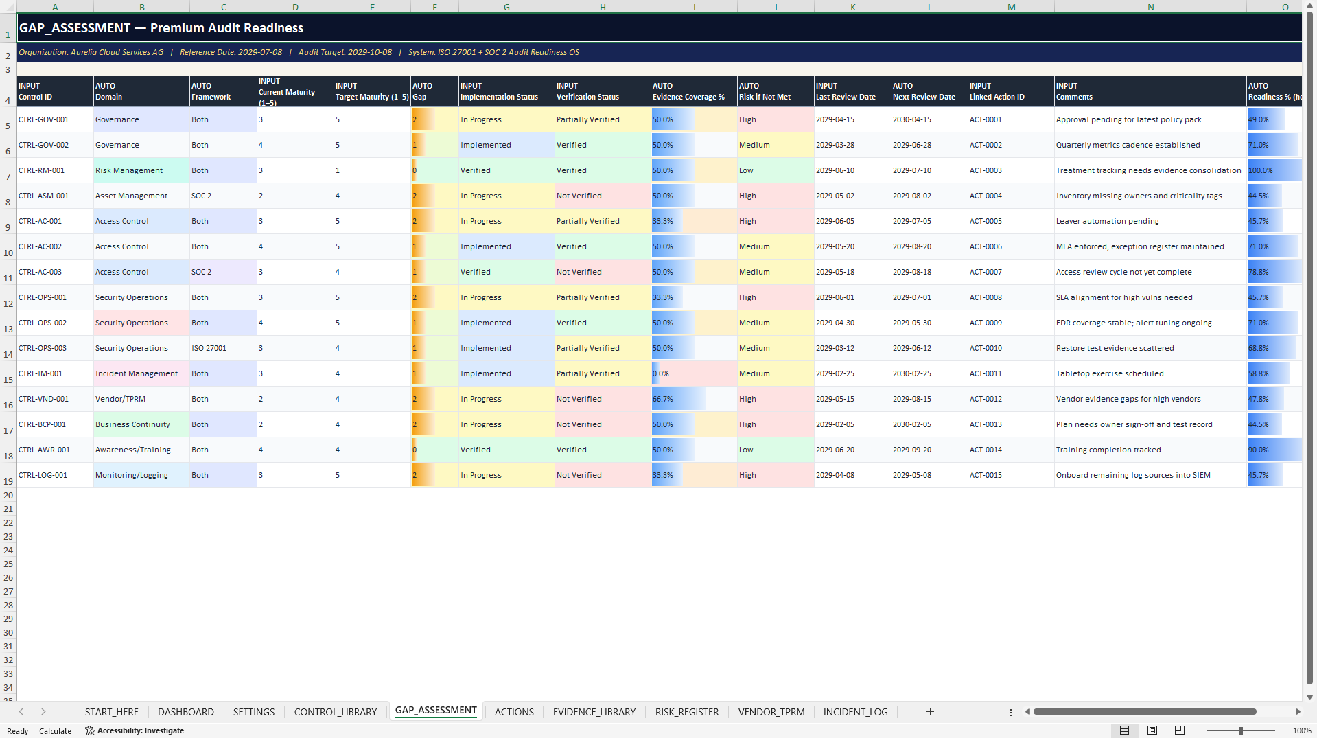Open sheet tab options three-dot handle
The height and width of the screenshot is (738, 1317).
1011,712
